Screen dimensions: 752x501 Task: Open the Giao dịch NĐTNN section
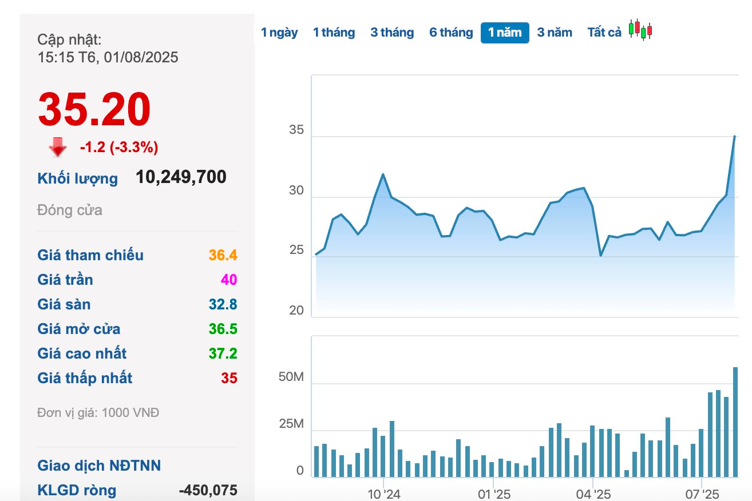pos(99,466)
